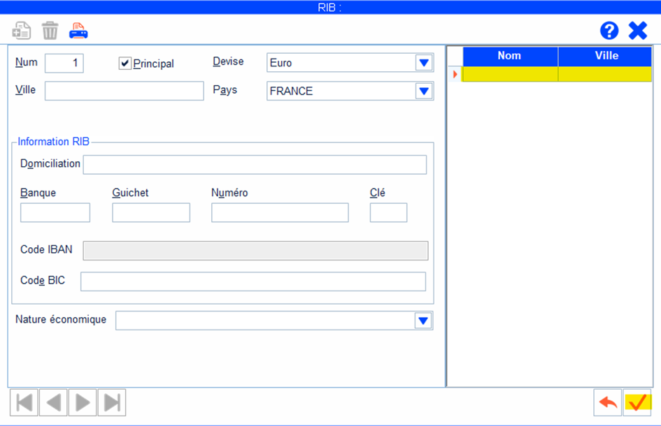Expand the Nature économique dropdown
The width and height of the screenshot is (661, 426).
click(423, 321)
